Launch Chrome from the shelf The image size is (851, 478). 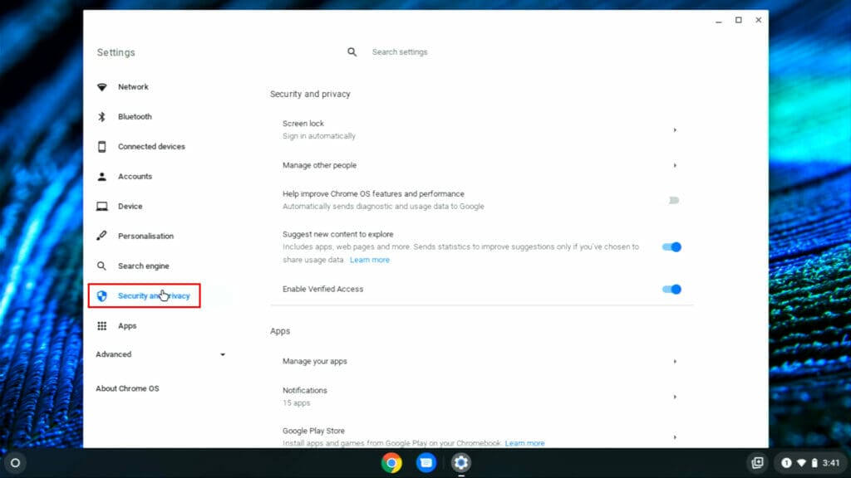tap(391, 462)
